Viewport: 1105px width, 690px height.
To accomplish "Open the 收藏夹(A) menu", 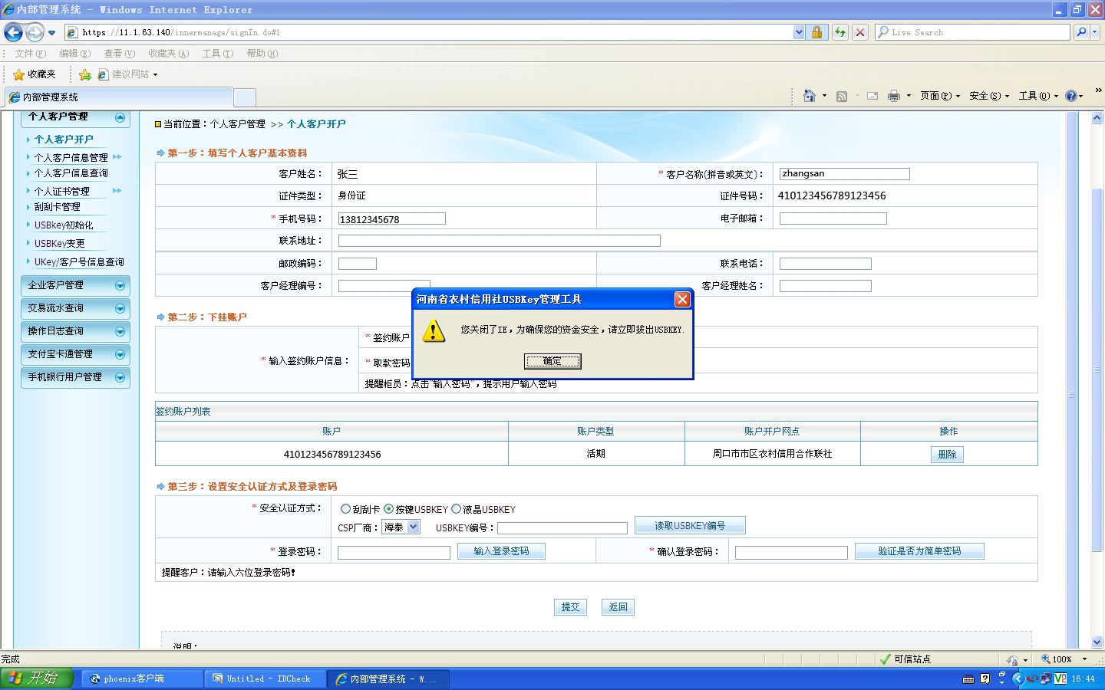I will [x=168, y=54].
